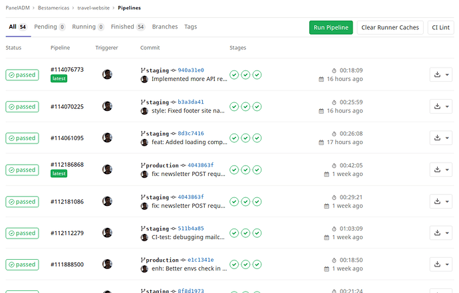The height and width of the screenshot is (293, 459).
Task: Expand artifacts dropdown arrow for pipeline #111888500
Action: click(x=447, y=264)
